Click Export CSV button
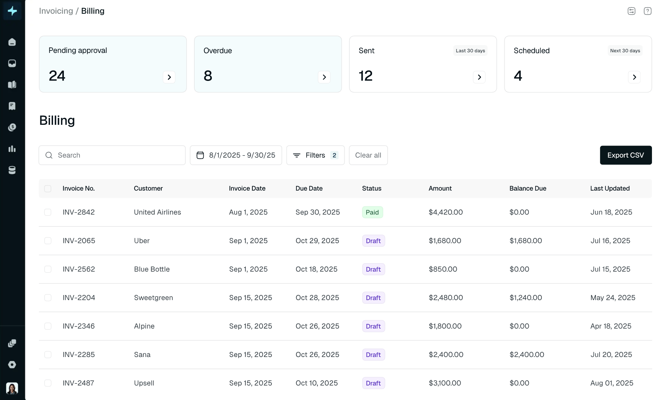The height and width of the screenshot is (400, 661). coord(625,155)
